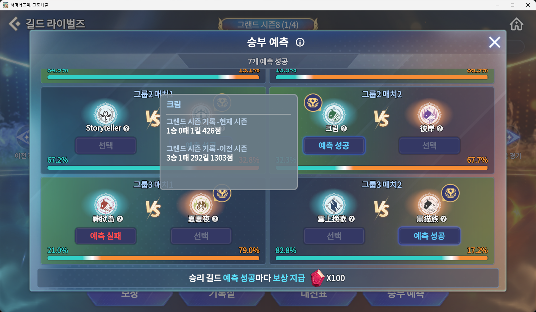This screenshot has width=536, height=312.
Task: Open the help icon next to 神狱岛
Action: click(120, 219)
